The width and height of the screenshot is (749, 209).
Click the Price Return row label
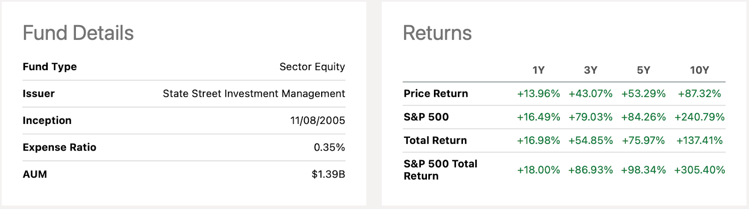[435, 94]
